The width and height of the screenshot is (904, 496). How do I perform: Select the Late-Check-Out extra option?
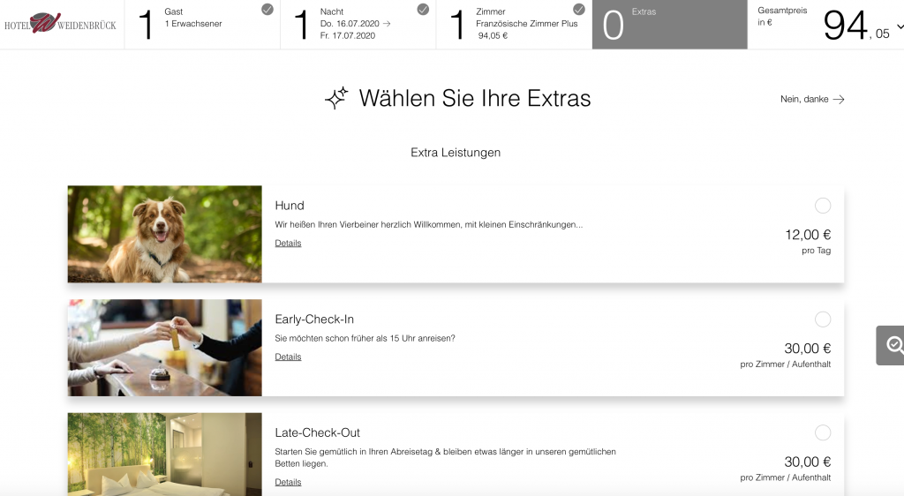coord(823,432)
